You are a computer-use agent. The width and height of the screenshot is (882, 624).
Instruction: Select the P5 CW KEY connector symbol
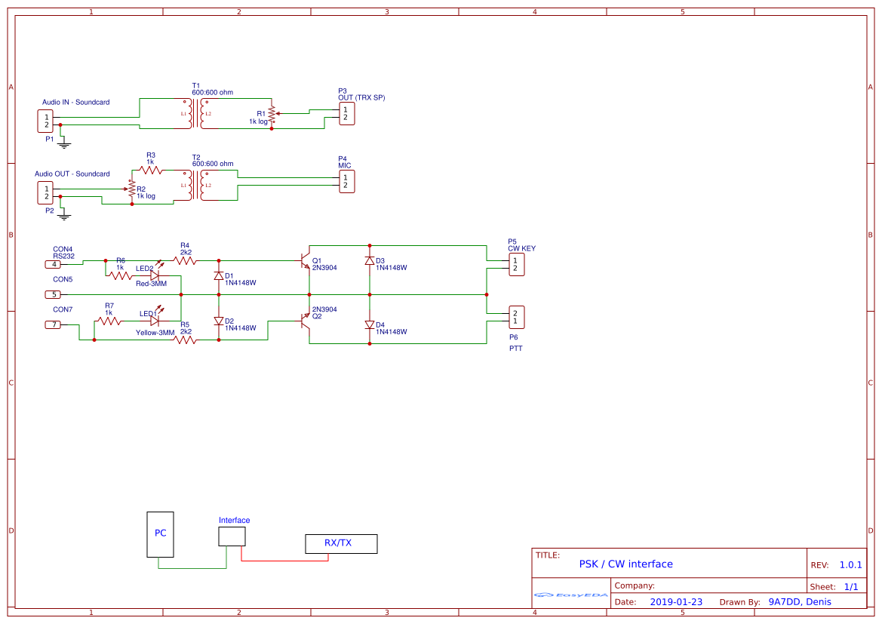pyautogui.click(x=516, y=263)
